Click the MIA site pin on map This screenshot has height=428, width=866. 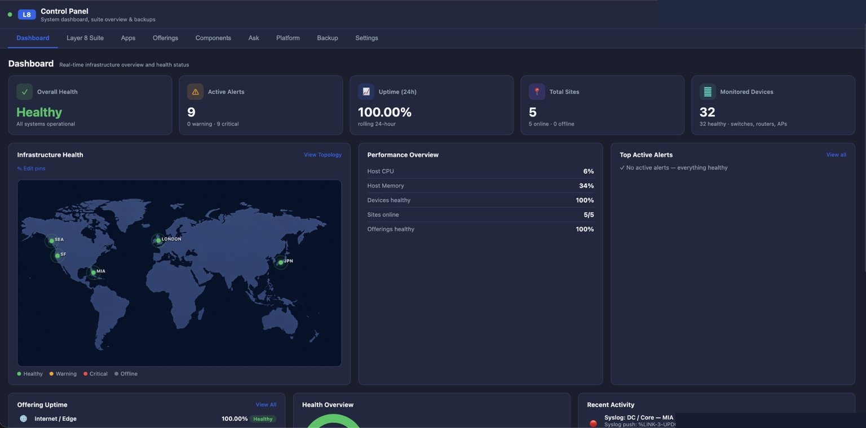pyautogui.click(x=93, y=273)
